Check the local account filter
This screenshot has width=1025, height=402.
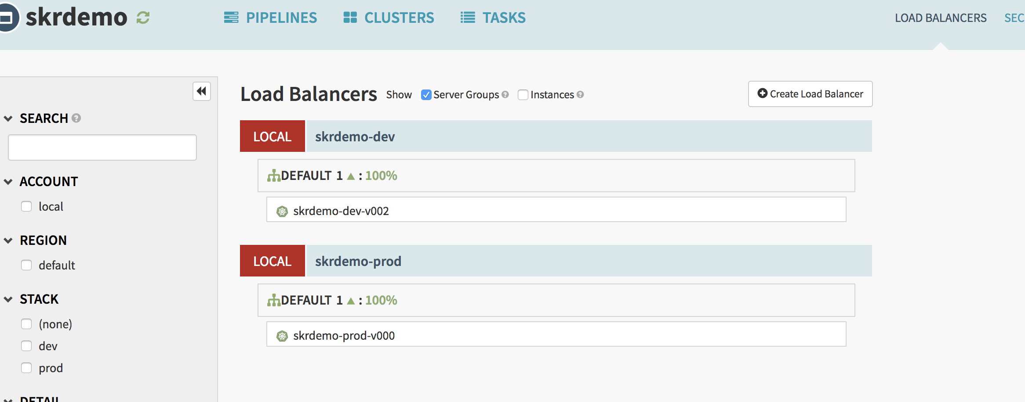[x=26, y=206]
